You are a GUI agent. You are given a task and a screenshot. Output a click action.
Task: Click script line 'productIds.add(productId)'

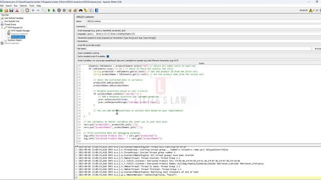tap(109, 82)
